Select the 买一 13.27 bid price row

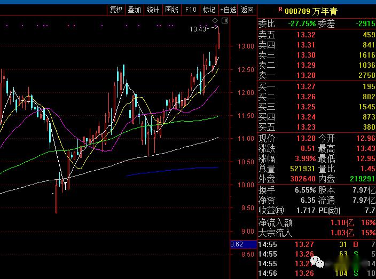317,86
